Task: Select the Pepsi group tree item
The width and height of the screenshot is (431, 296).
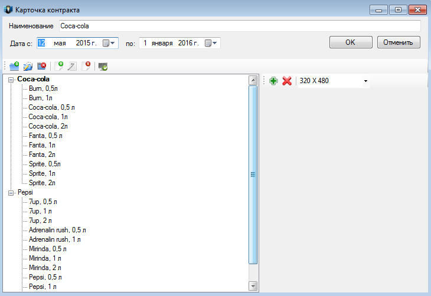Action: pos(25,192)
